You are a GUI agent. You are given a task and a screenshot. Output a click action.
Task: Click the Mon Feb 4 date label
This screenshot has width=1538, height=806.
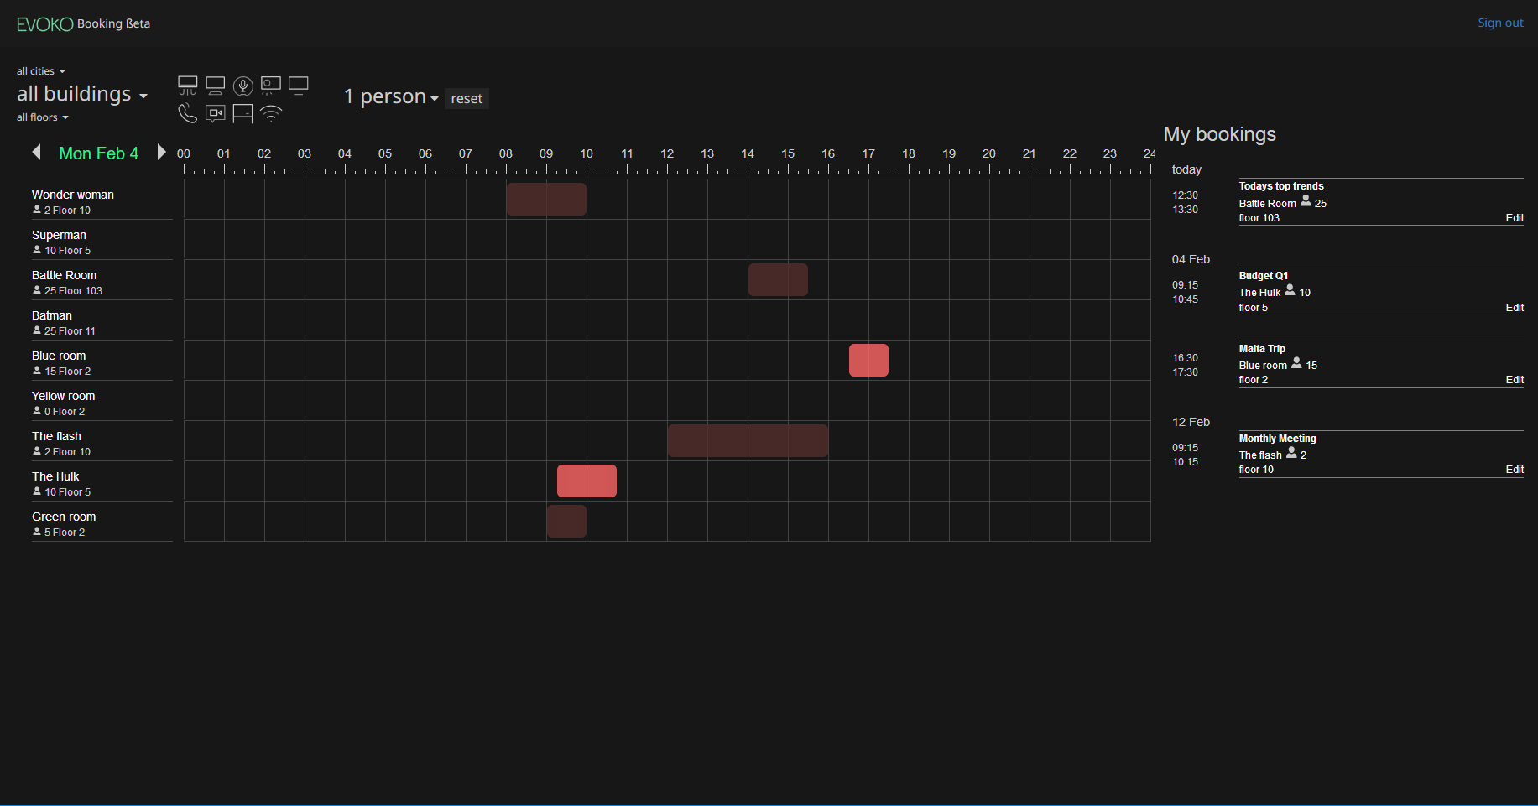point(99,153)
